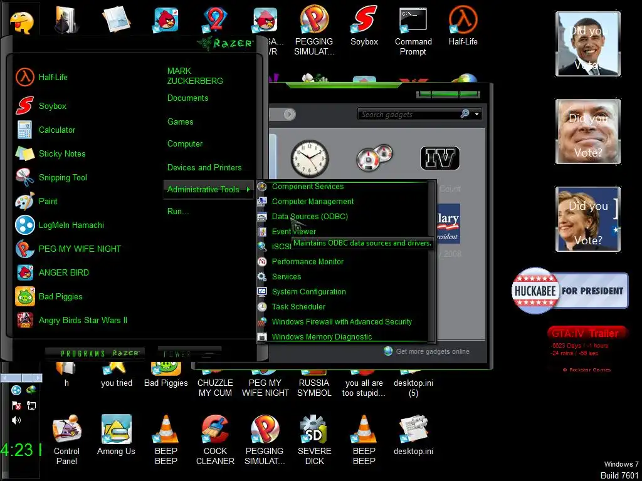Viewport: 642px width, 481px height.
Task: Open Paint from the start menu
Action: click(36, 201)
